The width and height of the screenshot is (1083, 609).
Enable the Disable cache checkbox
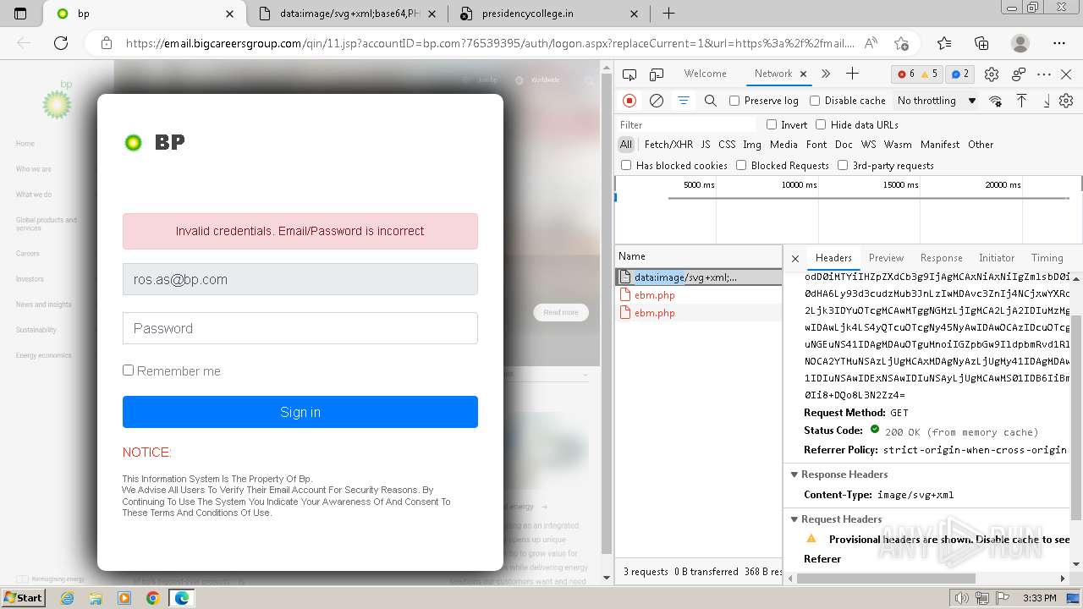[x=815, y=101]
